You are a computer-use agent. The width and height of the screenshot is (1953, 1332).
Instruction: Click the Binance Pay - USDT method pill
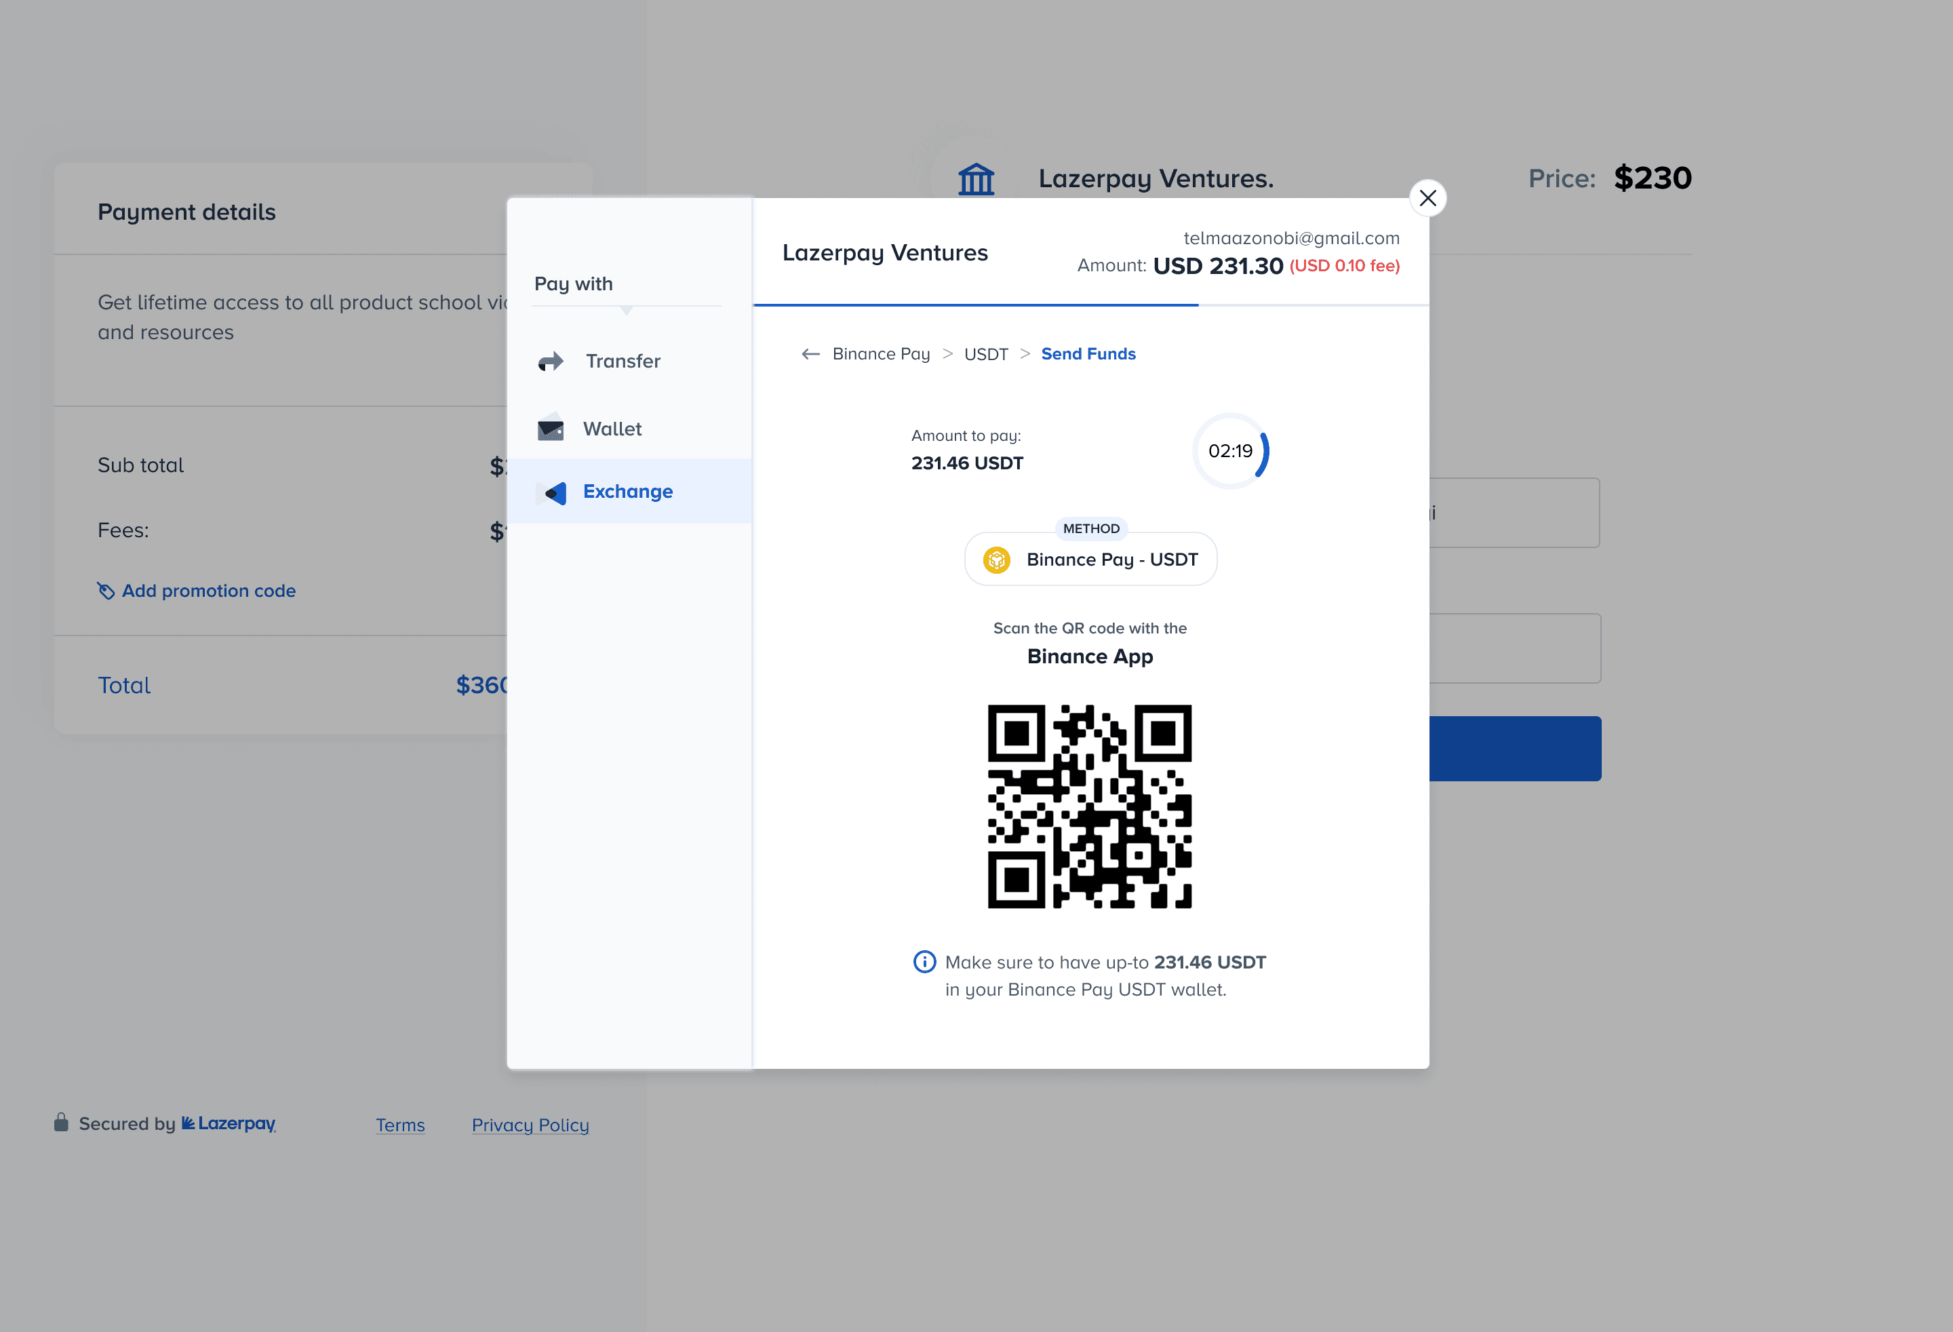click(x=1090, y=559)
